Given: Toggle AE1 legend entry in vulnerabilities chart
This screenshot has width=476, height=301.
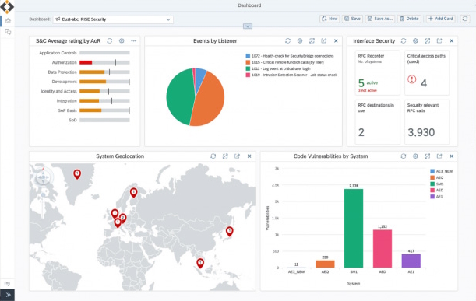Looking at the screenshot, I should click(x=437, y=197).
